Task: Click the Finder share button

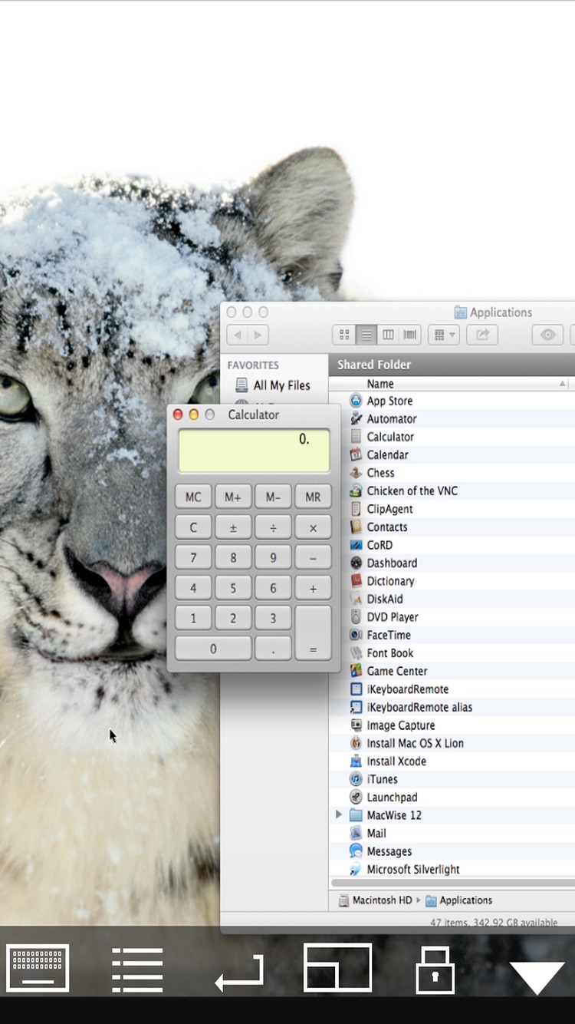Action: click(482, 335)
